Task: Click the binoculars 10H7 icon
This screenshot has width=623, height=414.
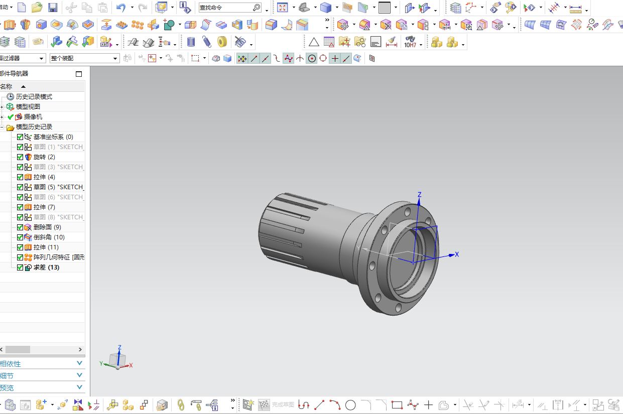Action: coord(410,42)
